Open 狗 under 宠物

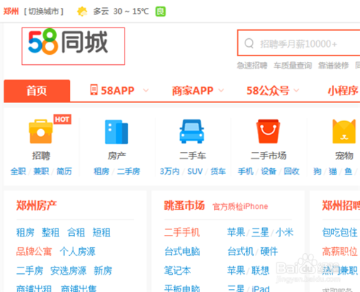click(318, 172)
